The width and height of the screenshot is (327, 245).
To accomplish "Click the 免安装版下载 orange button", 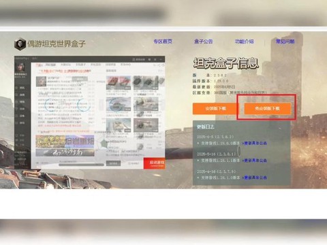I will 267,108.
